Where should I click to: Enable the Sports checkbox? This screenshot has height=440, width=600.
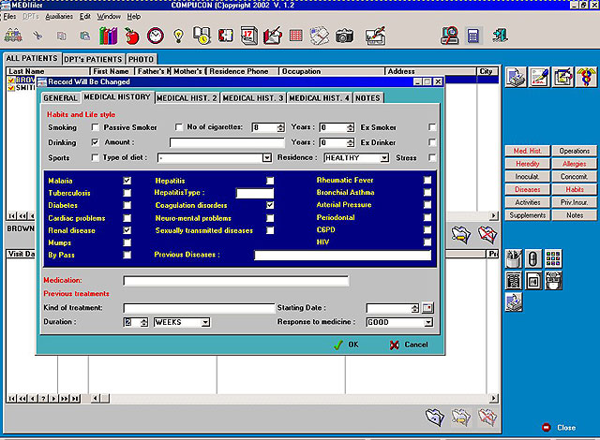pyautogui.click(x=95, y=157)
